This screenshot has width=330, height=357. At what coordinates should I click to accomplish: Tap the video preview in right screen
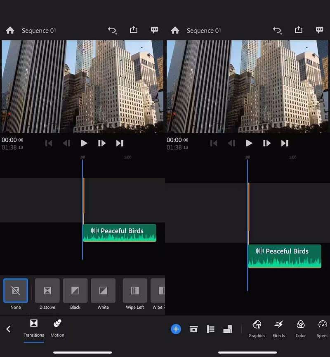click(x=247, y=87)
